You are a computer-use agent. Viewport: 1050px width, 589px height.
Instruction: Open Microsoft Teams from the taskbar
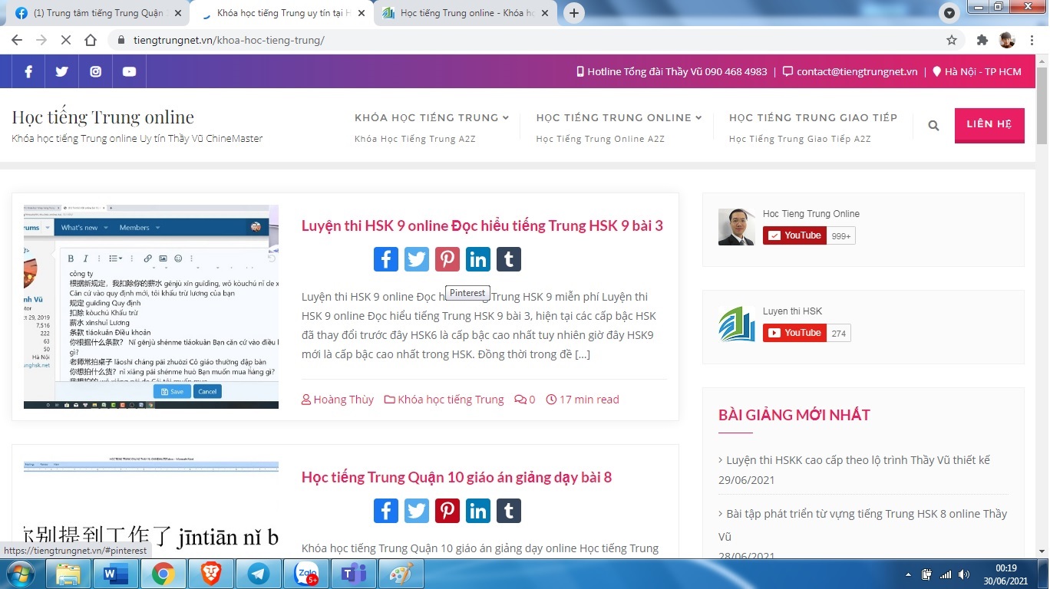352,574
